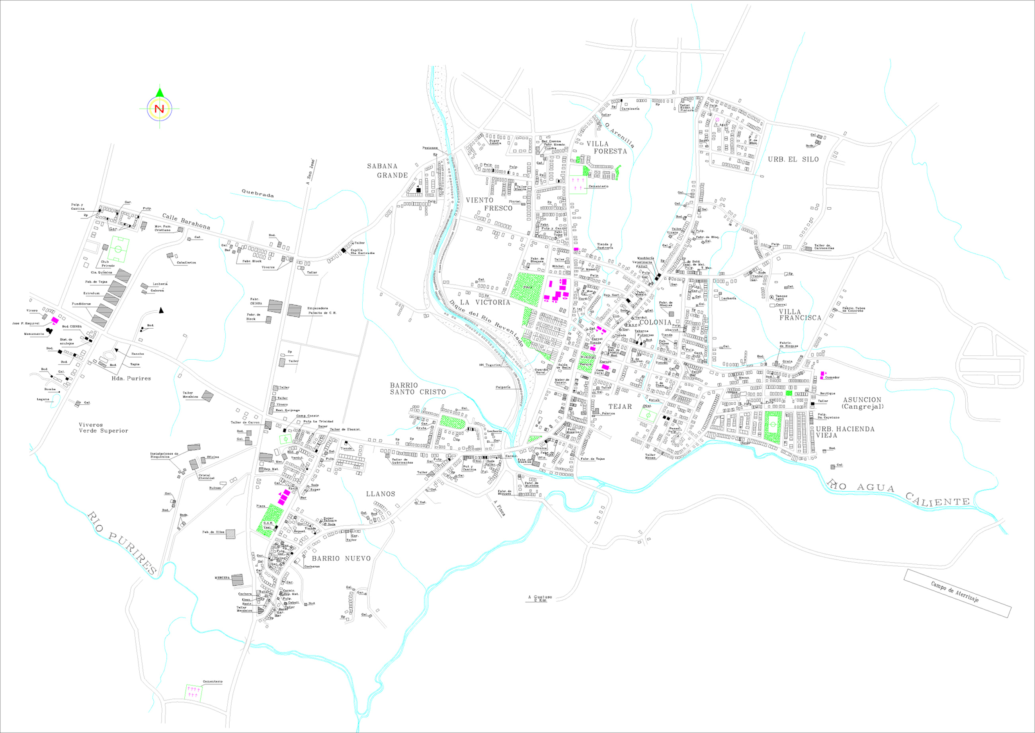Click the magenta Comedor building near Asuncion

[x=822, y=376]
